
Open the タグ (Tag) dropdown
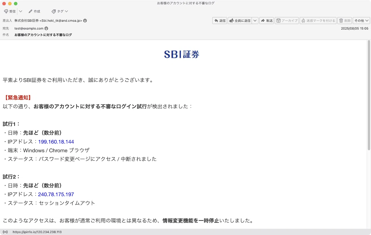(x=60, y=11)
